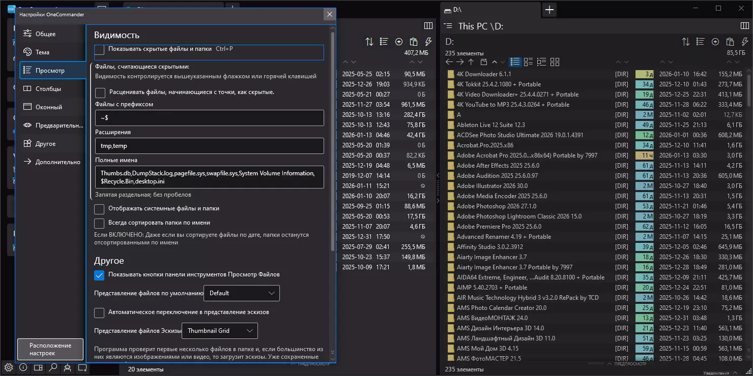Enable "Показывать скрытые файлы и папки" checkbox
This screenshot has width=753, height=376.
click(x=100, y=49)
